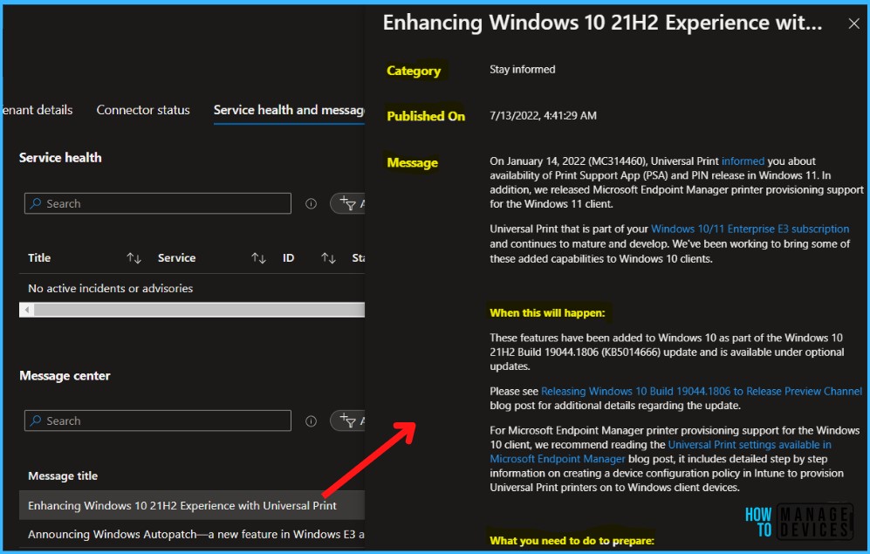Open the 'informed' hyperlink
Screen dimensions: 870x554
pyautogui.click(x=743, y=161)
